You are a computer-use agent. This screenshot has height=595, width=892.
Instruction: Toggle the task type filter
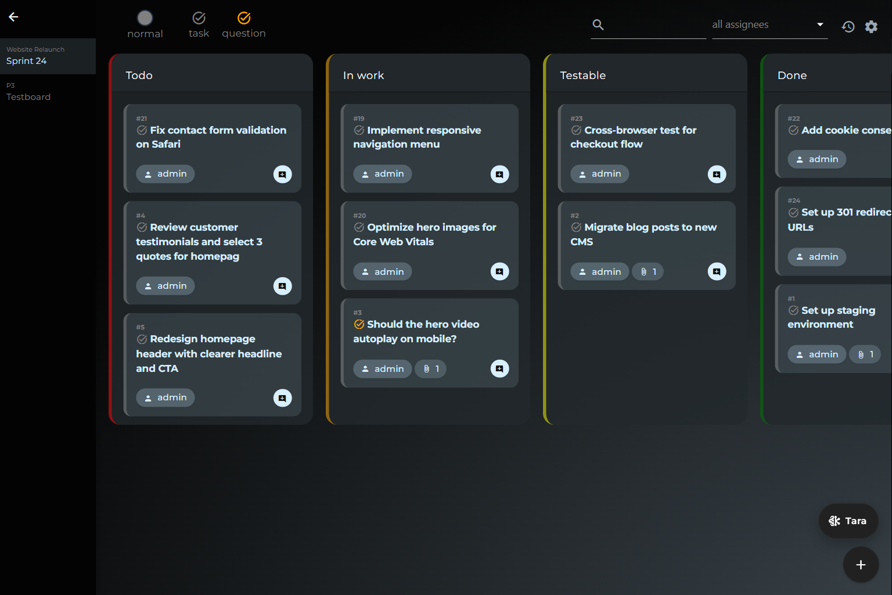(199, 25)
